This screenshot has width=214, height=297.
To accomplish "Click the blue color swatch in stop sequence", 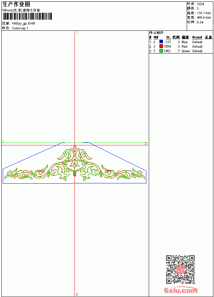I will pos(161,41).
